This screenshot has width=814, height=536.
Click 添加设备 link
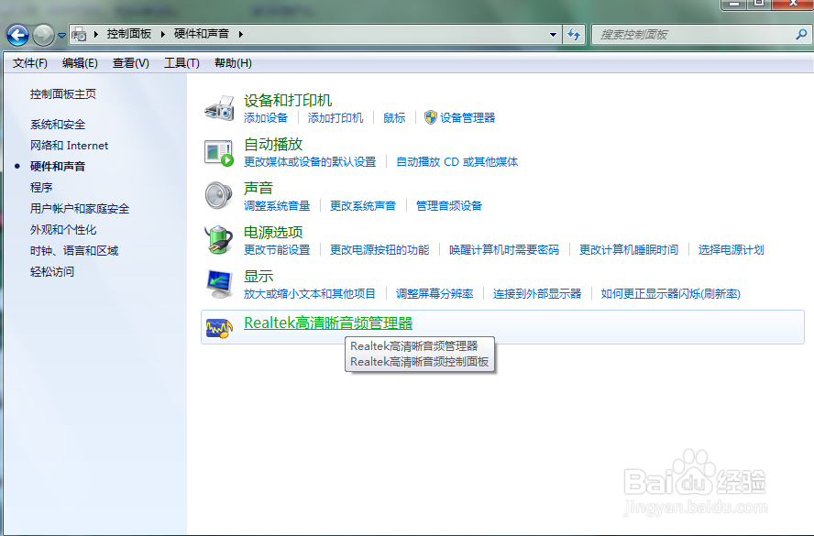[x=266, y=118]
